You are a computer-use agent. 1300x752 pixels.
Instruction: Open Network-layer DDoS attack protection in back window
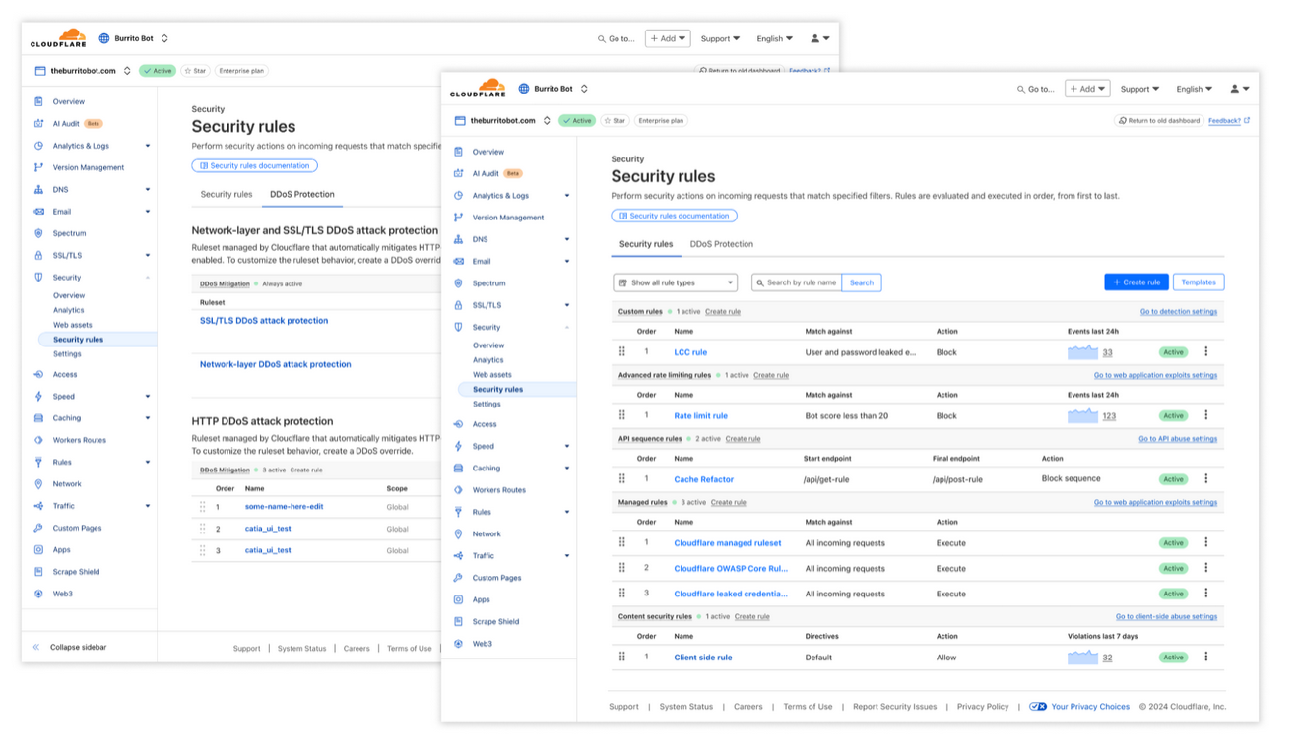coord(275,364)
